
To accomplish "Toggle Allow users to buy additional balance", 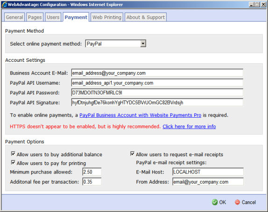I will point(13,154).
